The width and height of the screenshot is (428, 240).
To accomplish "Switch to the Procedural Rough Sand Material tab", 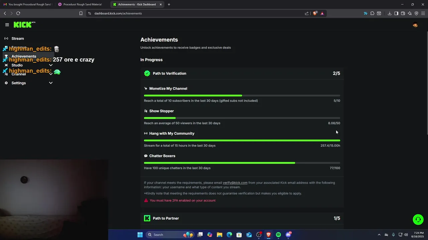I will (x=82, y=4).
